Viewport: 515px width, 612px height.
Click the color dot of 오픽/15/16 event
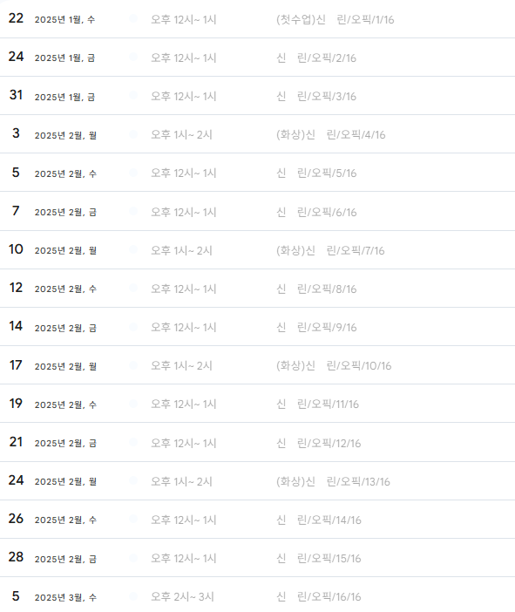[133, 557]
